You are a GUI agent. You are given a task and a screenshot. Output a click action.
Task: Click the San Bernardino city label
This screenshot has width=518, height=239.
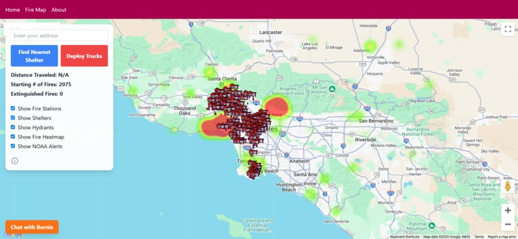tap(376, 121)
